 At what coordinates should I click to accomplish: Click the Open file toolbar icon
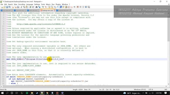pos(4,7)
